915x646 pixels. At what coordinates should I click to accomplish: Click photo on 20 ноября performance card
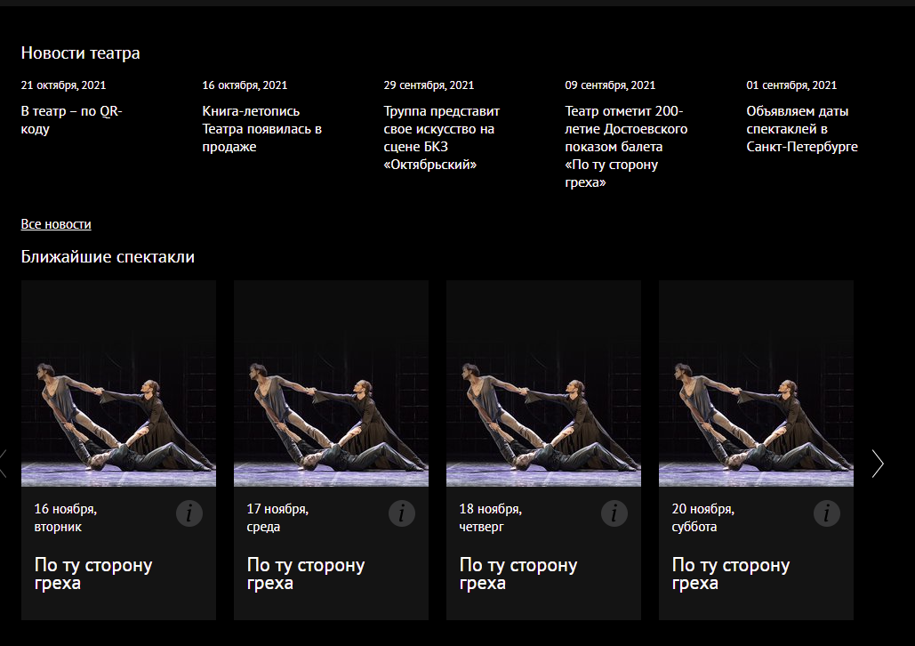[756, 384]
